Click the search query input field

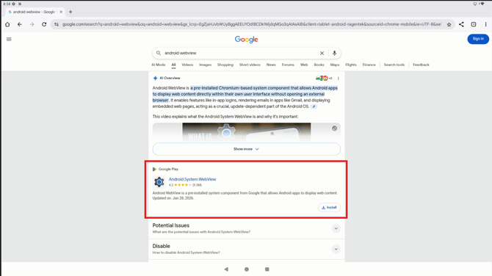click(x=240, y=53)
